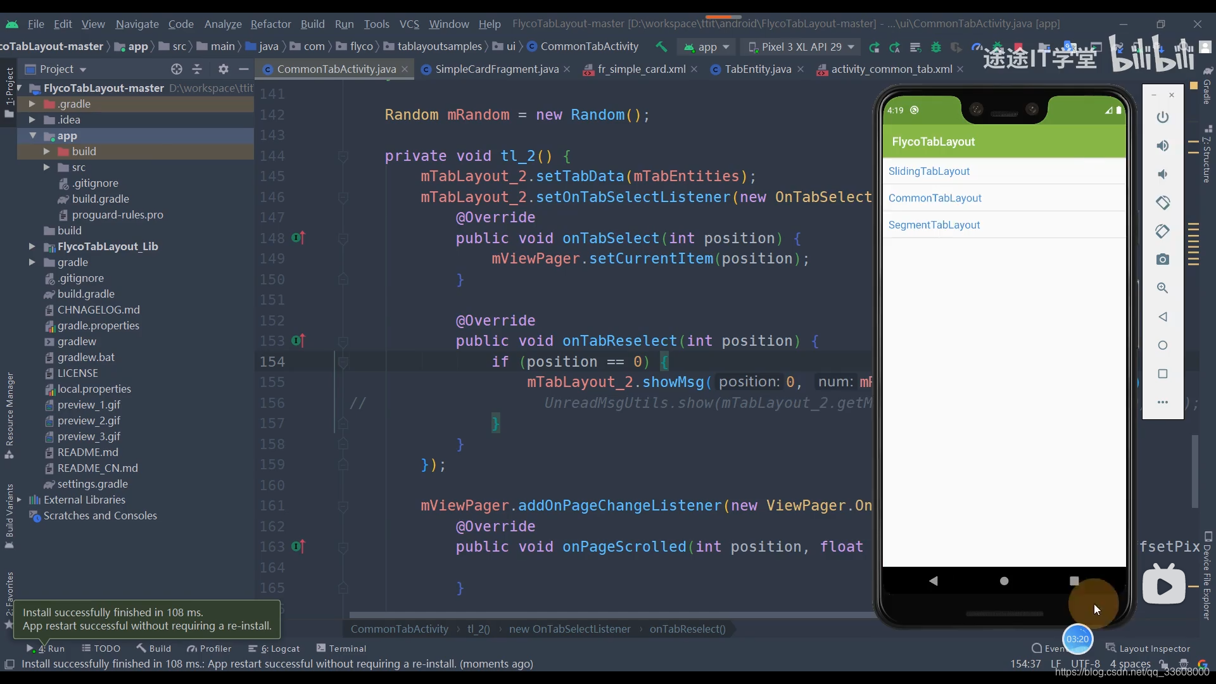The height and width of the screenshot is (684, 1216).
Task: Collapse the tl_2 method fold marker at line 144
Action: [x=343, y=156]
